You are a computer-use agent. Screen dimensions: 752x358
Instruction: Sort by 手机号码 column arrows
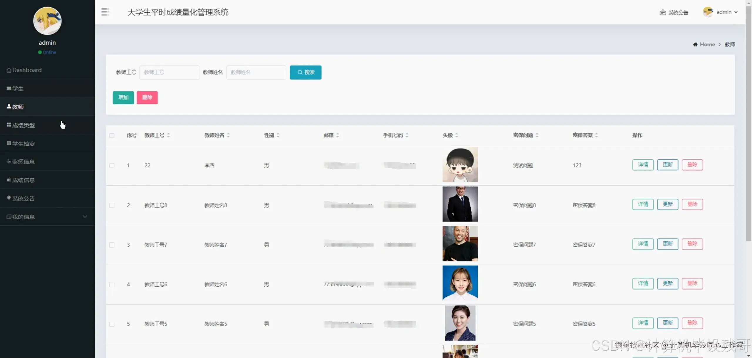(x=407, y=135)
